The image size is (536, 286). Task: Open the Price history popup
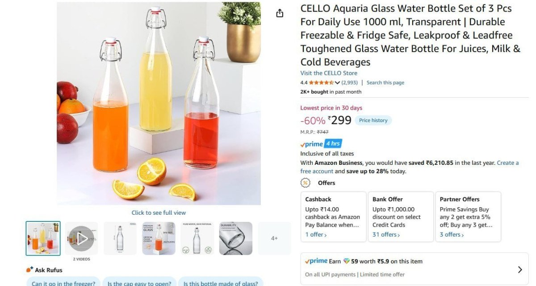[x=373, y=120]
